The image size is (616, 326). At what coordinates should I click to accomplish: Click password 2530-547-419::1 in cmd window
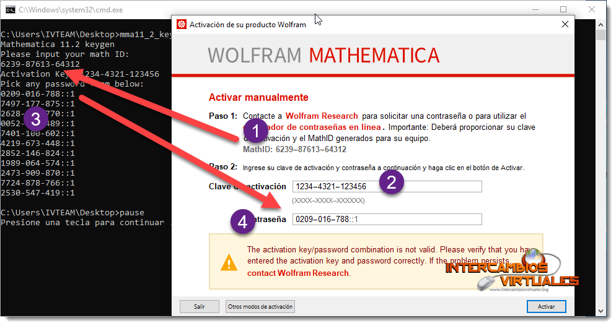38,192
